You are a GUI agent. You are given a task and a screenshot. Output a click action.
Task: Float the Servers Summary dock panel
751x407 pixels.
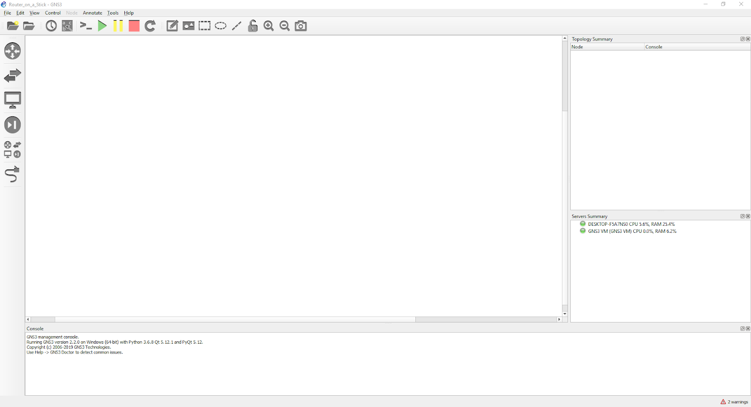(743, 216)
